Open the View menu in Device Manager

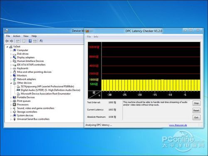tap(26, 36)
